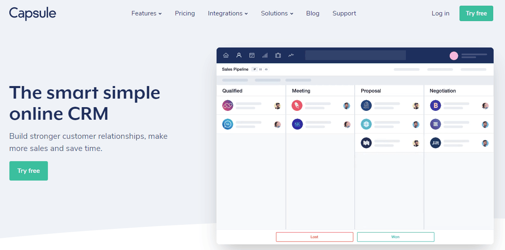
Task: Expand the Integrations dropdown menu
Action: pos(228,13)
